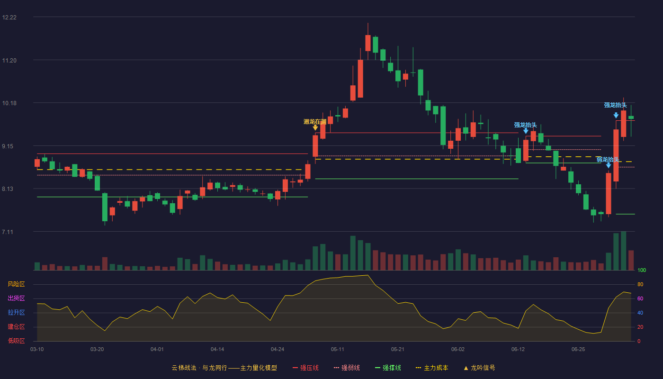663x379 pixels.
Task: Click the 低吸区 zone label
Action: [16, 341]
